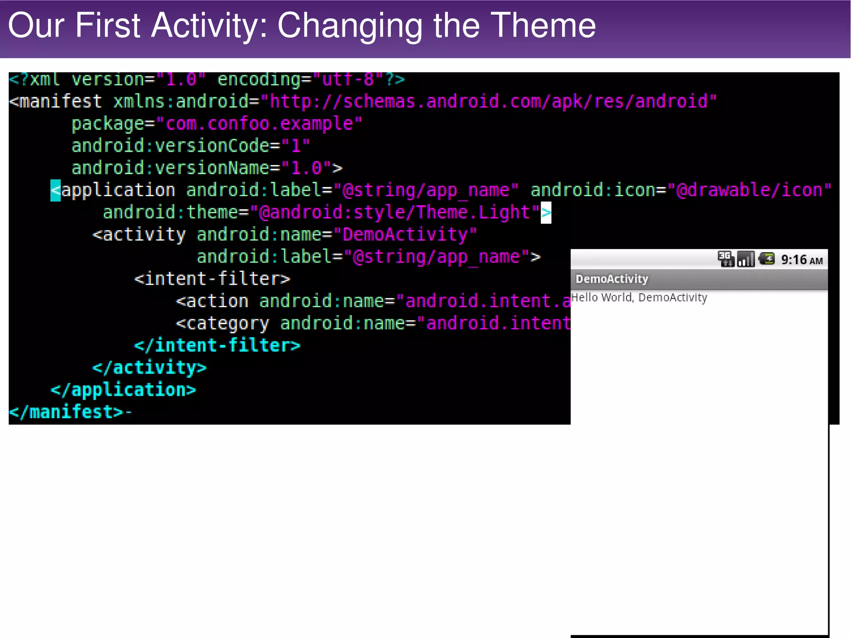
Task: Click the package="com.confoo.example" line
Action: [x=217, y=124]
